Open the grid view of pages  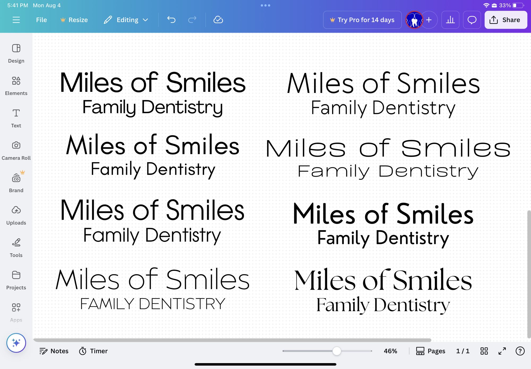(x=484, y=351)
